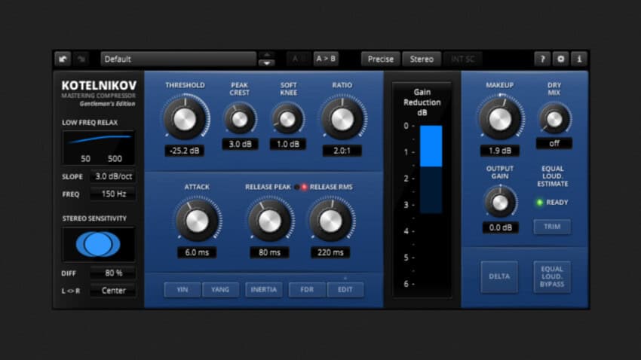Click the 150 Hz frequency value field

[x=112, y=194]
